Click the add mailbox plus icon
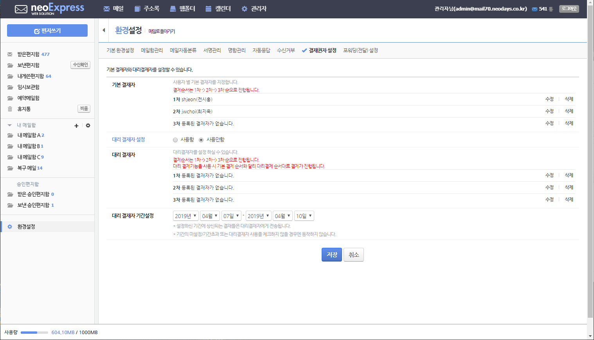Viewport: 594px width, 340px height. click(x=76, y=126)
